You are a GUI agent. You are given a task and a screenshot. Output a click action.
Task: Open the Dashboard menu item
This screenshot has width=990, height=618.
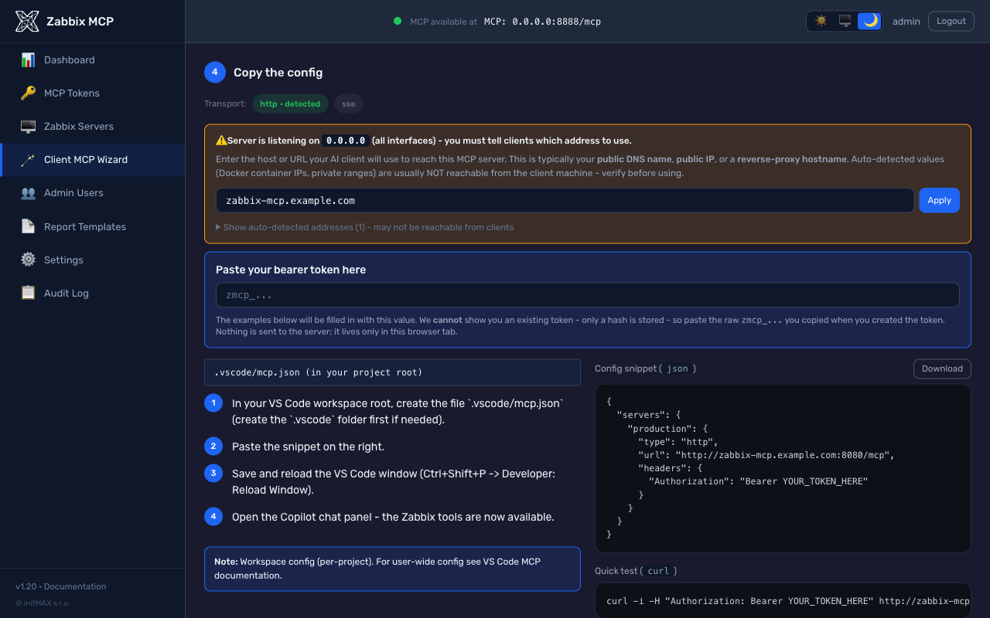click(x=93, y=59)
